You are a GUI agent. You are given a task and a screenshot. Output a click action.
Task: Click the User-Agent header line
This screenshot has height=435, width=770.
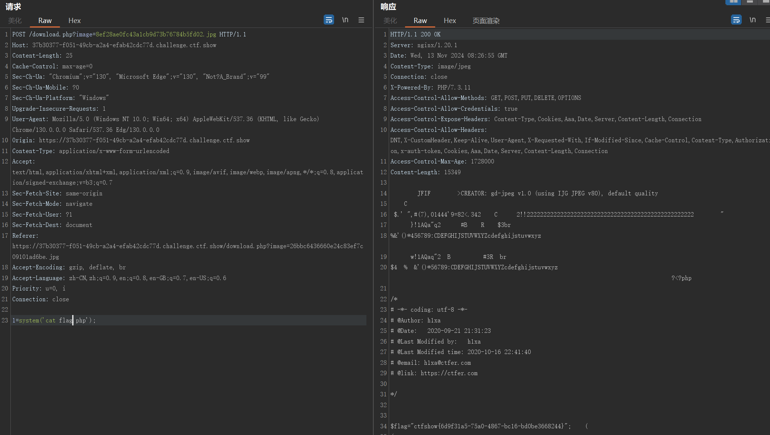166,124
